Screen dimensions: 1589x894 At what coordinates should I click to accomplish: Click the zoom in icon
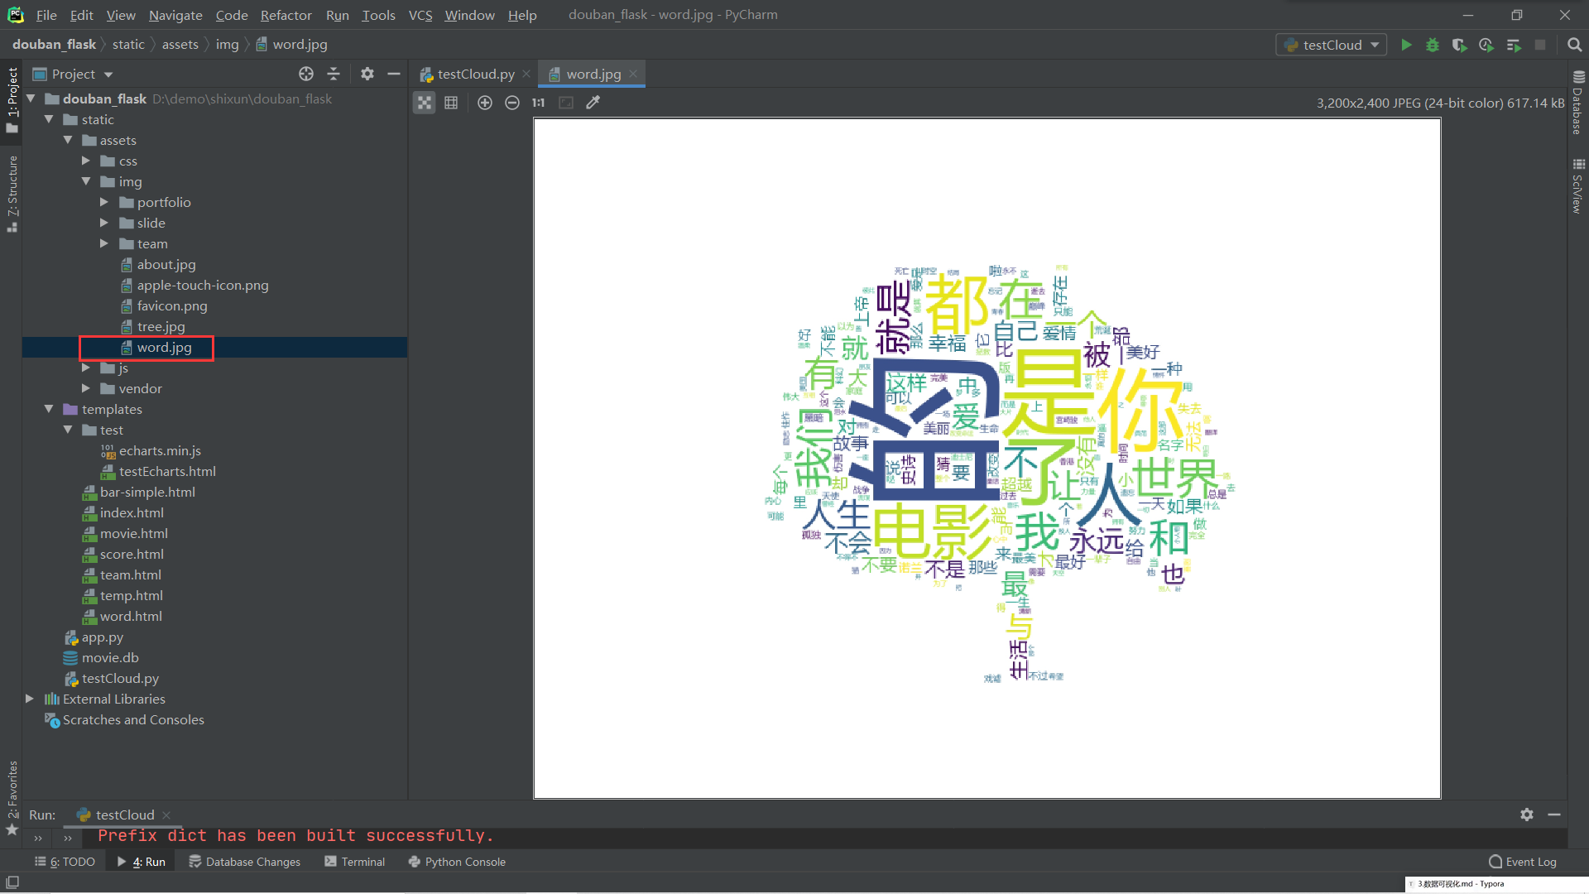485,103
